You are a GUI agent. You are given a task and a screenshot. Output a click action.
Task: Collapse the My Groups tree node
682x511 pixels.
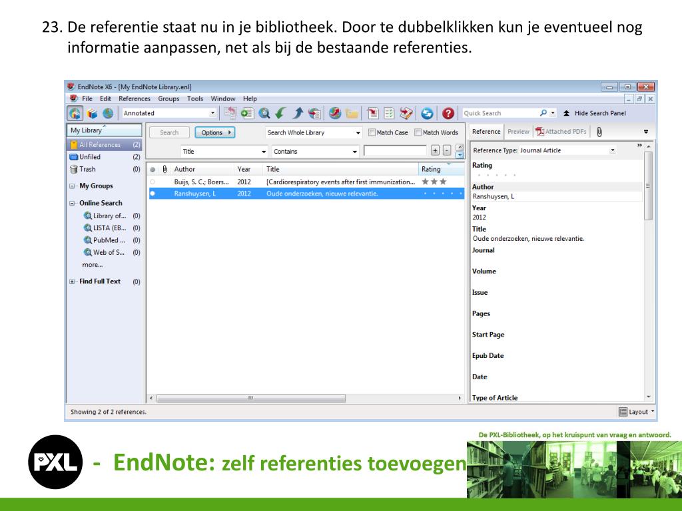coord(72,186)
